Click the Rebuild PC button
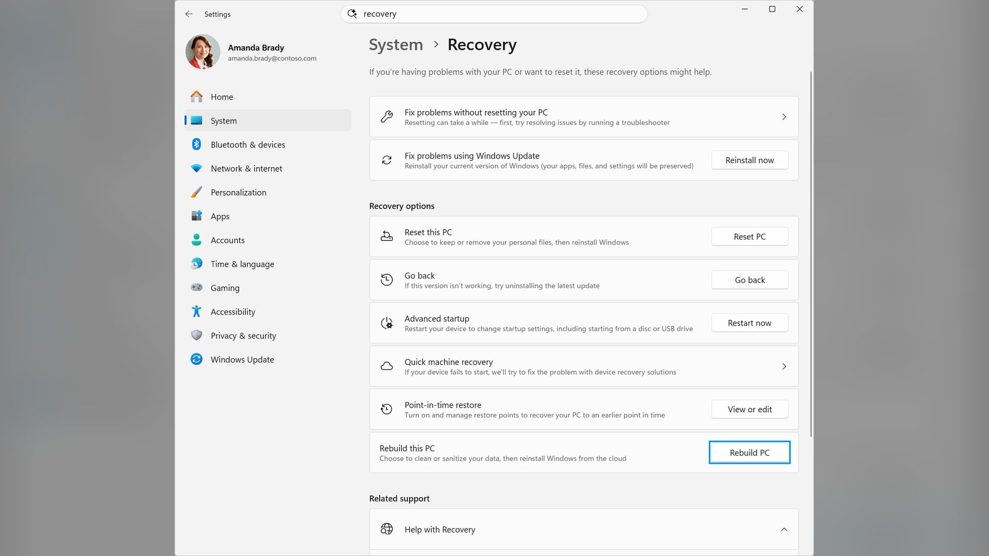 pos(749,453)
